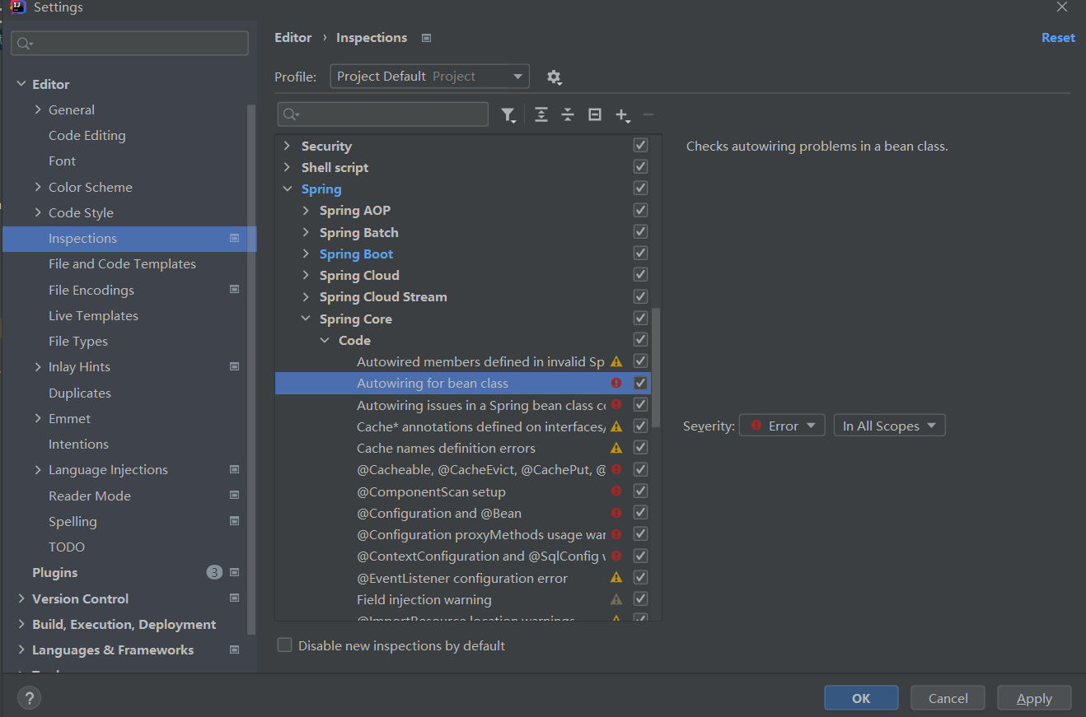Click the reset to empty square icon
Viewport: 1086px width, 717px height.
[595, 115]
